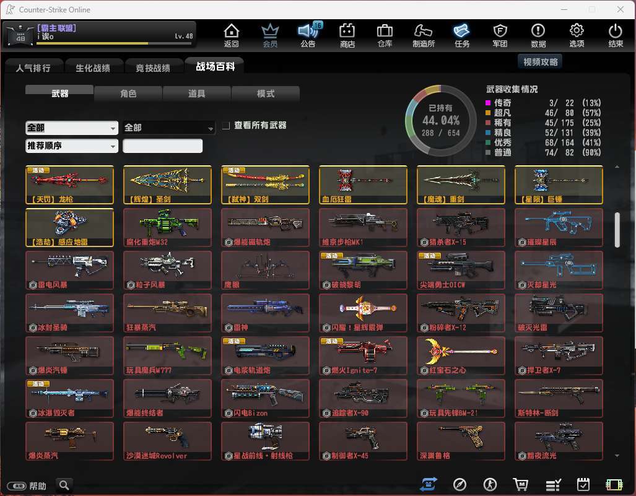Viewport: 636px width, 496px height.
Task: Switch to the 生化战绩 tab
Action: [94, 67]
